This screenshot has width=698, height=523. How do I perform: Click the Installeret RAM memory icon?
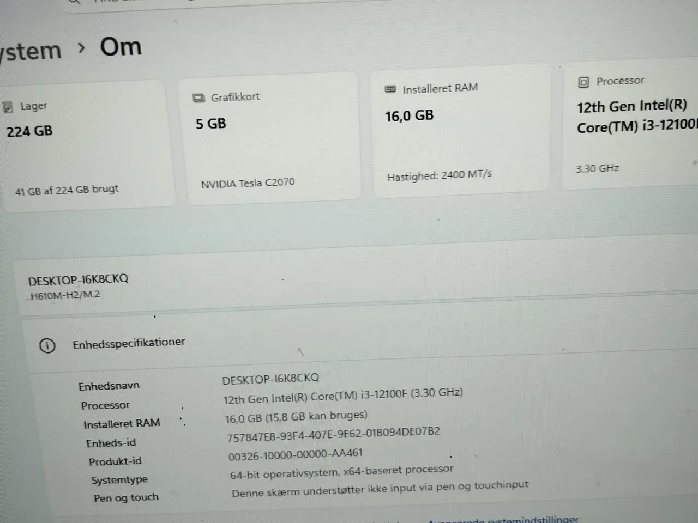pyautogui.click(x=390, y=89)
